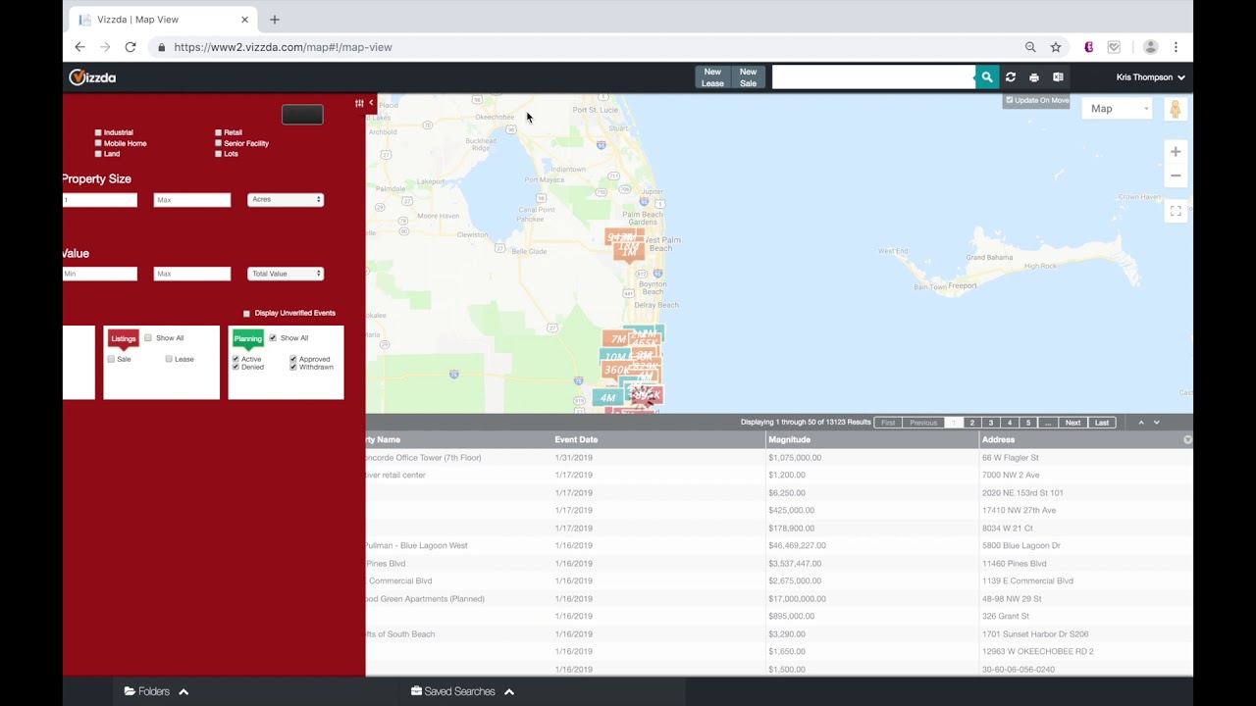Screen dimensions: 1256x706
Task: Click the Address column header
Action: click(998, 440)
